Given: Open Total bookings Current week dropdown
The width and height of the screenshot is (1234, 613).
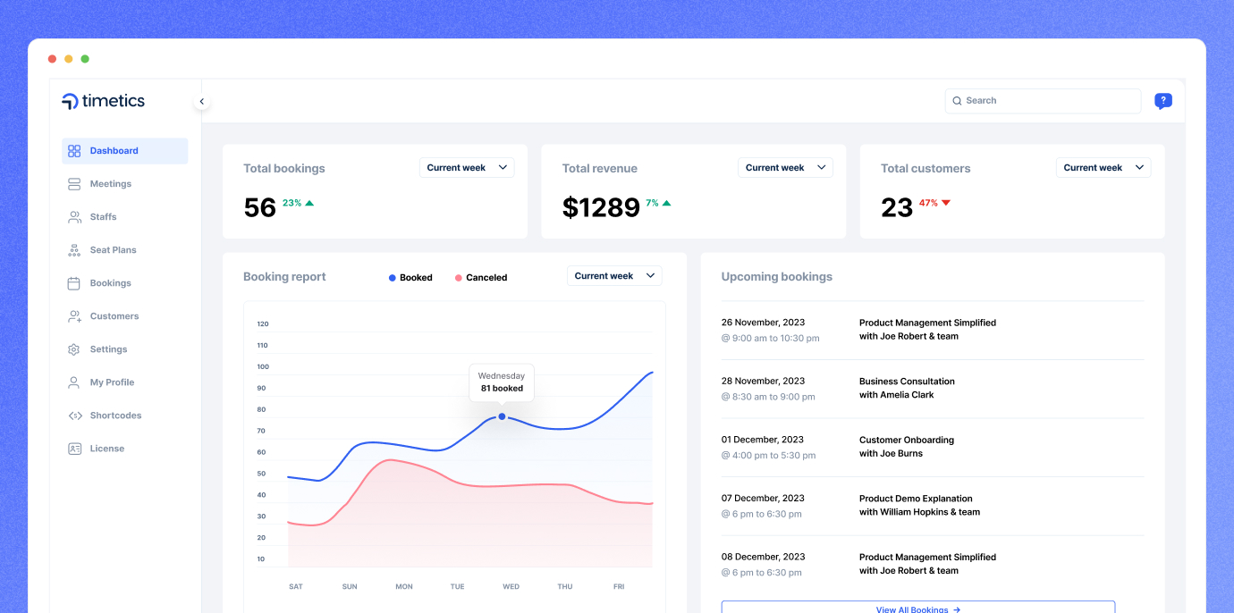Looking at the screenshot, I should [467, 168].
